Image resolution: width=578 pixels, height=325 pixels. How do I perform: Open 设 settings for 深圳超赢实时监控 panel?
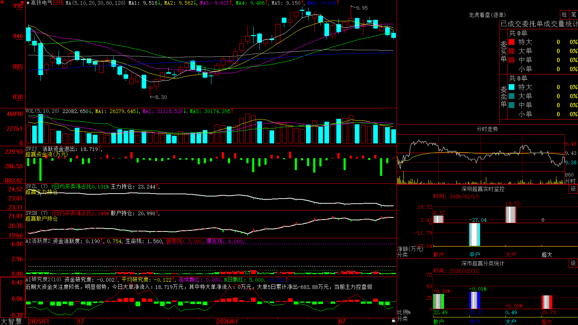(573, 189)
